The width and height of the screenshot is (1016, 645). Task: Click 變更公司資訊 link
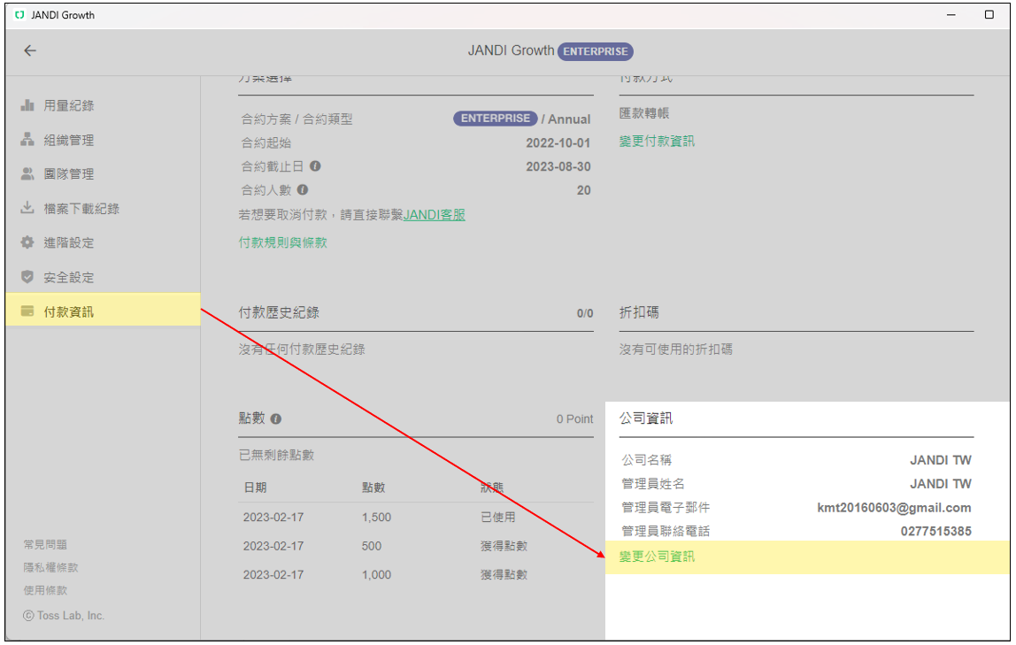(x=657, y=557)
